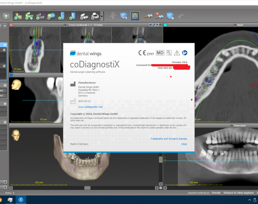Click head orientation icon in tangential view

click(16, 84)
